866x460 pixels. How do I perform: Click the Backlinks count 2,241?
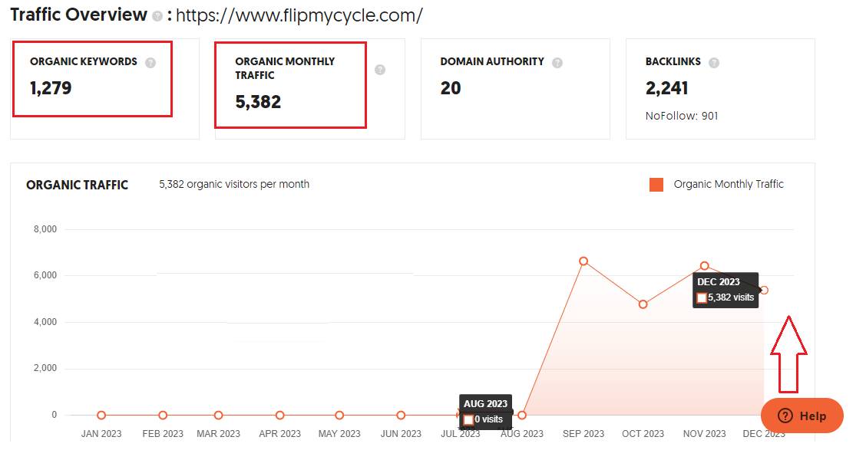[x=666, y=88]
